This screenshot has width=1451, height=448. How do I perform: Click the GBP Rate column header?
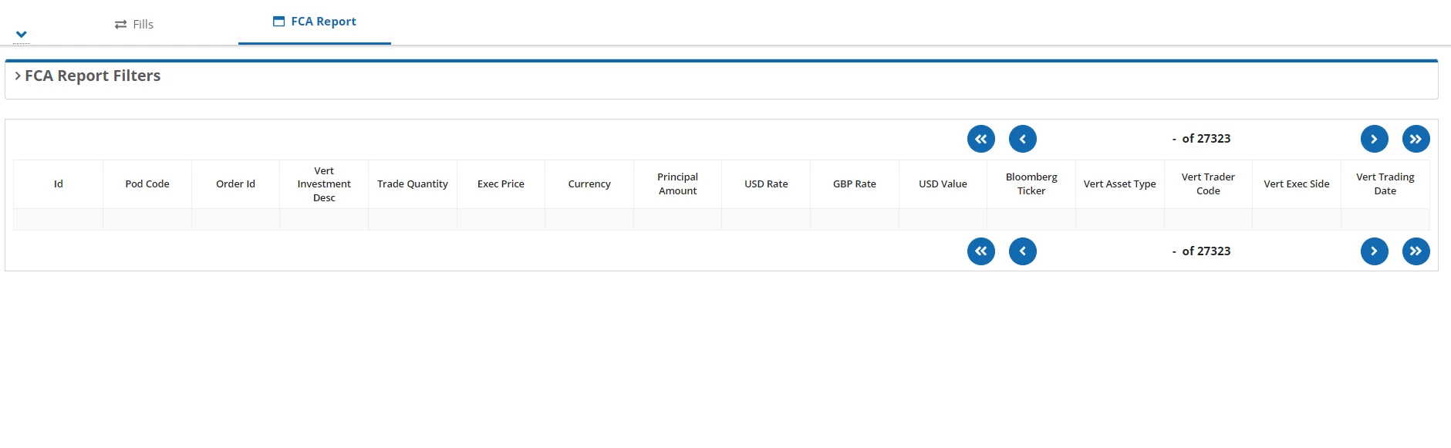pos(855,184)
